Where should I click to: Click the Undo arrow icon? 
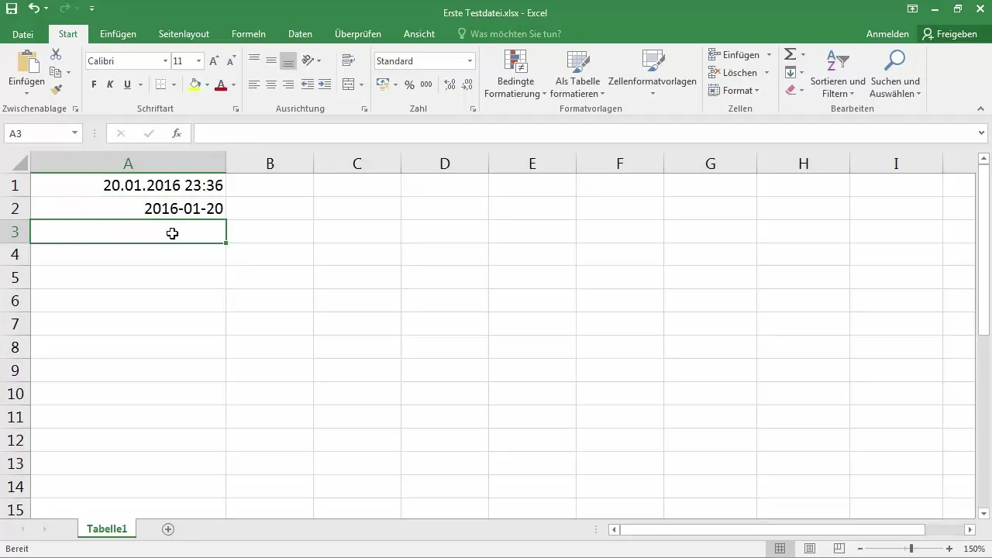[33, 9]
